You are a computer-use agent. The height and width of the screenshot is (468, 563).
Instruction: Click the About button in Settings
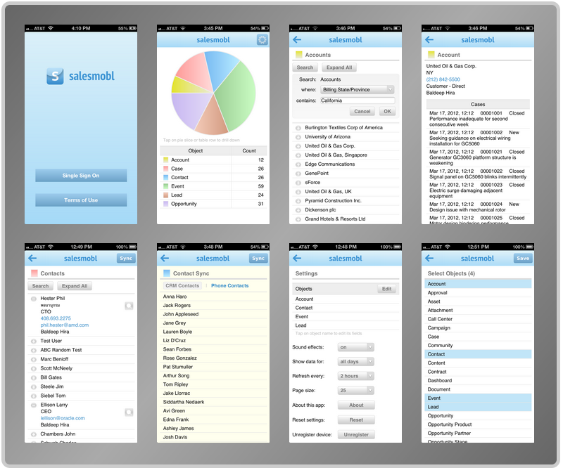tap(356, 405)
